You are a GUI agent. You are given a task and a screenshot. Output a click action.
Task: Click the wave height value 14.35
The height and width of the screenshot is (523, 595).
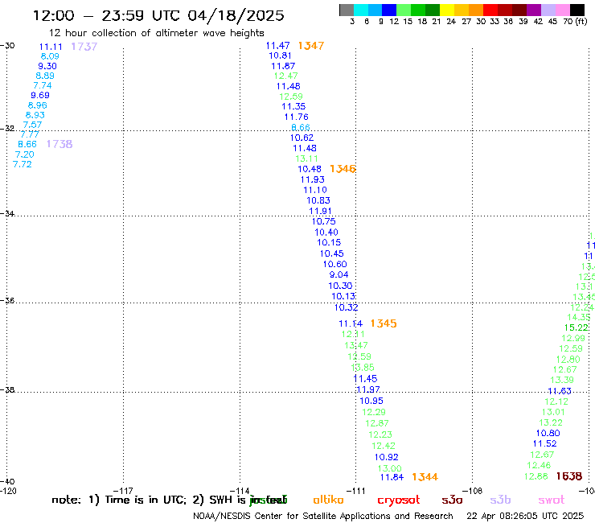point(579,317)
